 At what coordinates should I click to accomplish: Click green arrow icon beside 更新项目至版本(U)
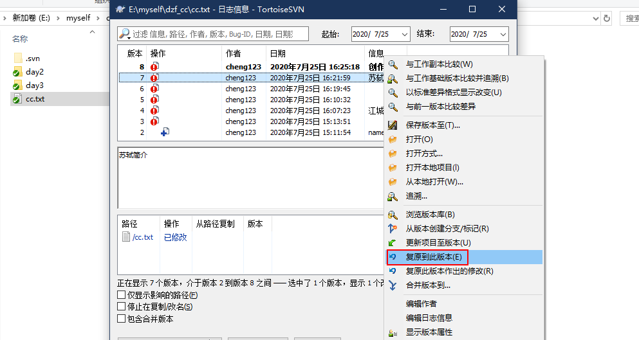(393, 243)
